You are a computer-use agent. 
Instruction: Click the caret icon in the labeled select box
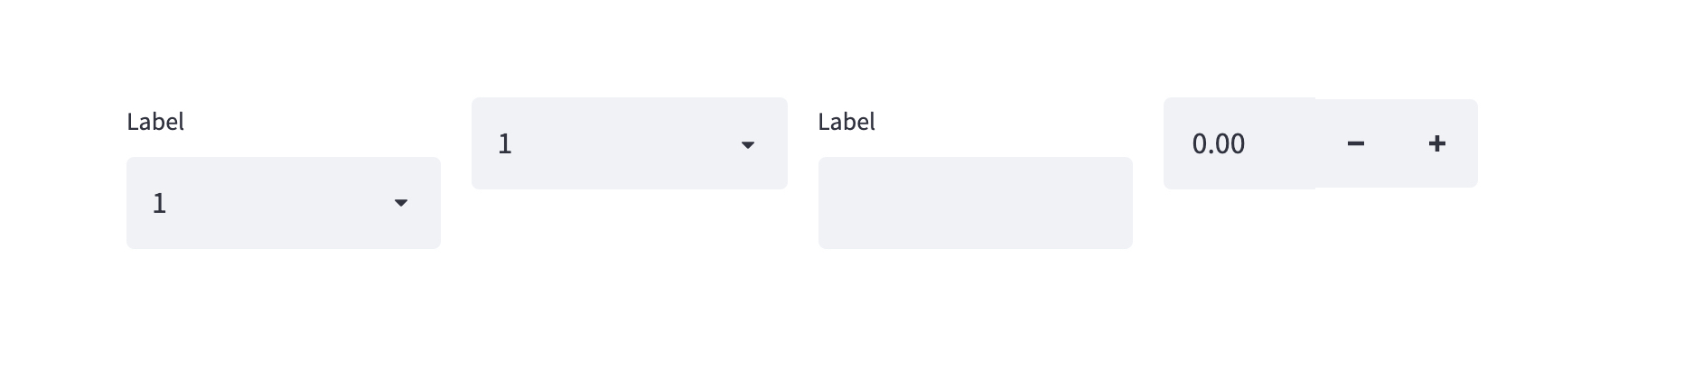401,203
